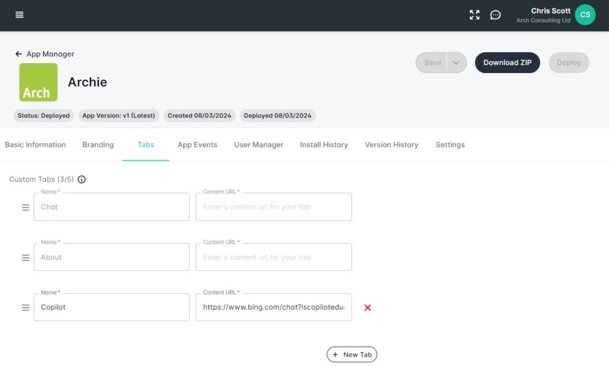Screen dimensions: 609x367
Task: Open the CS user avatar
Action: [585, 15]
